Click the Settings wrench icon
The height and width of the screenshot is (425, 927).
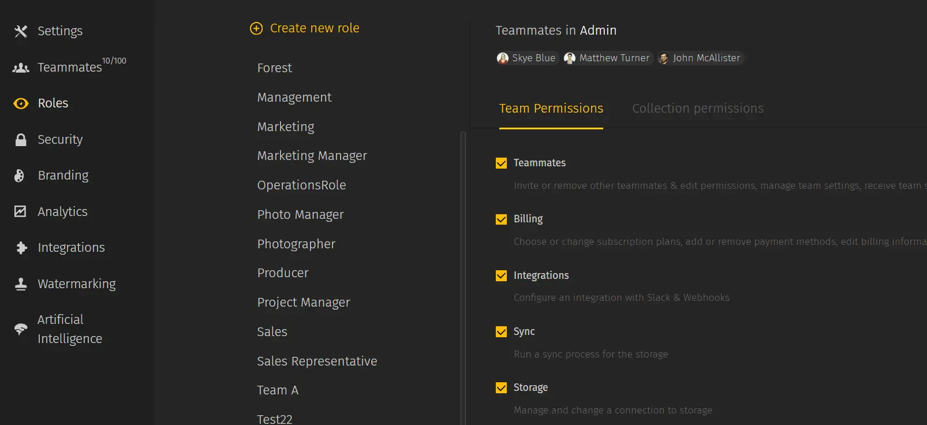[x=21, y=31]
